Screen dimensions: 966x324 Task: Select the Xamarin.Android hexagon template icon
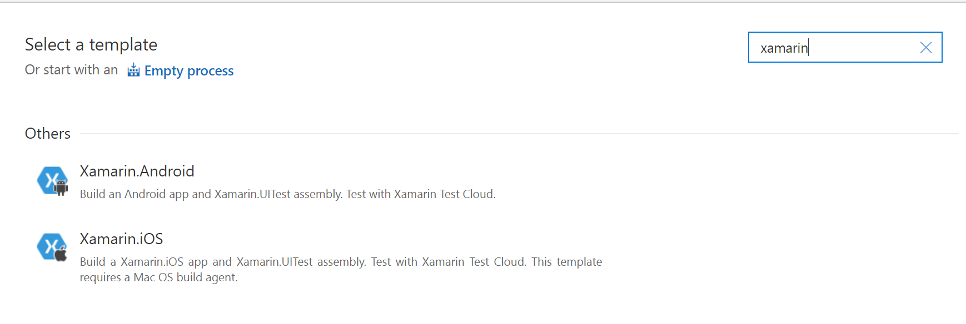52,181
